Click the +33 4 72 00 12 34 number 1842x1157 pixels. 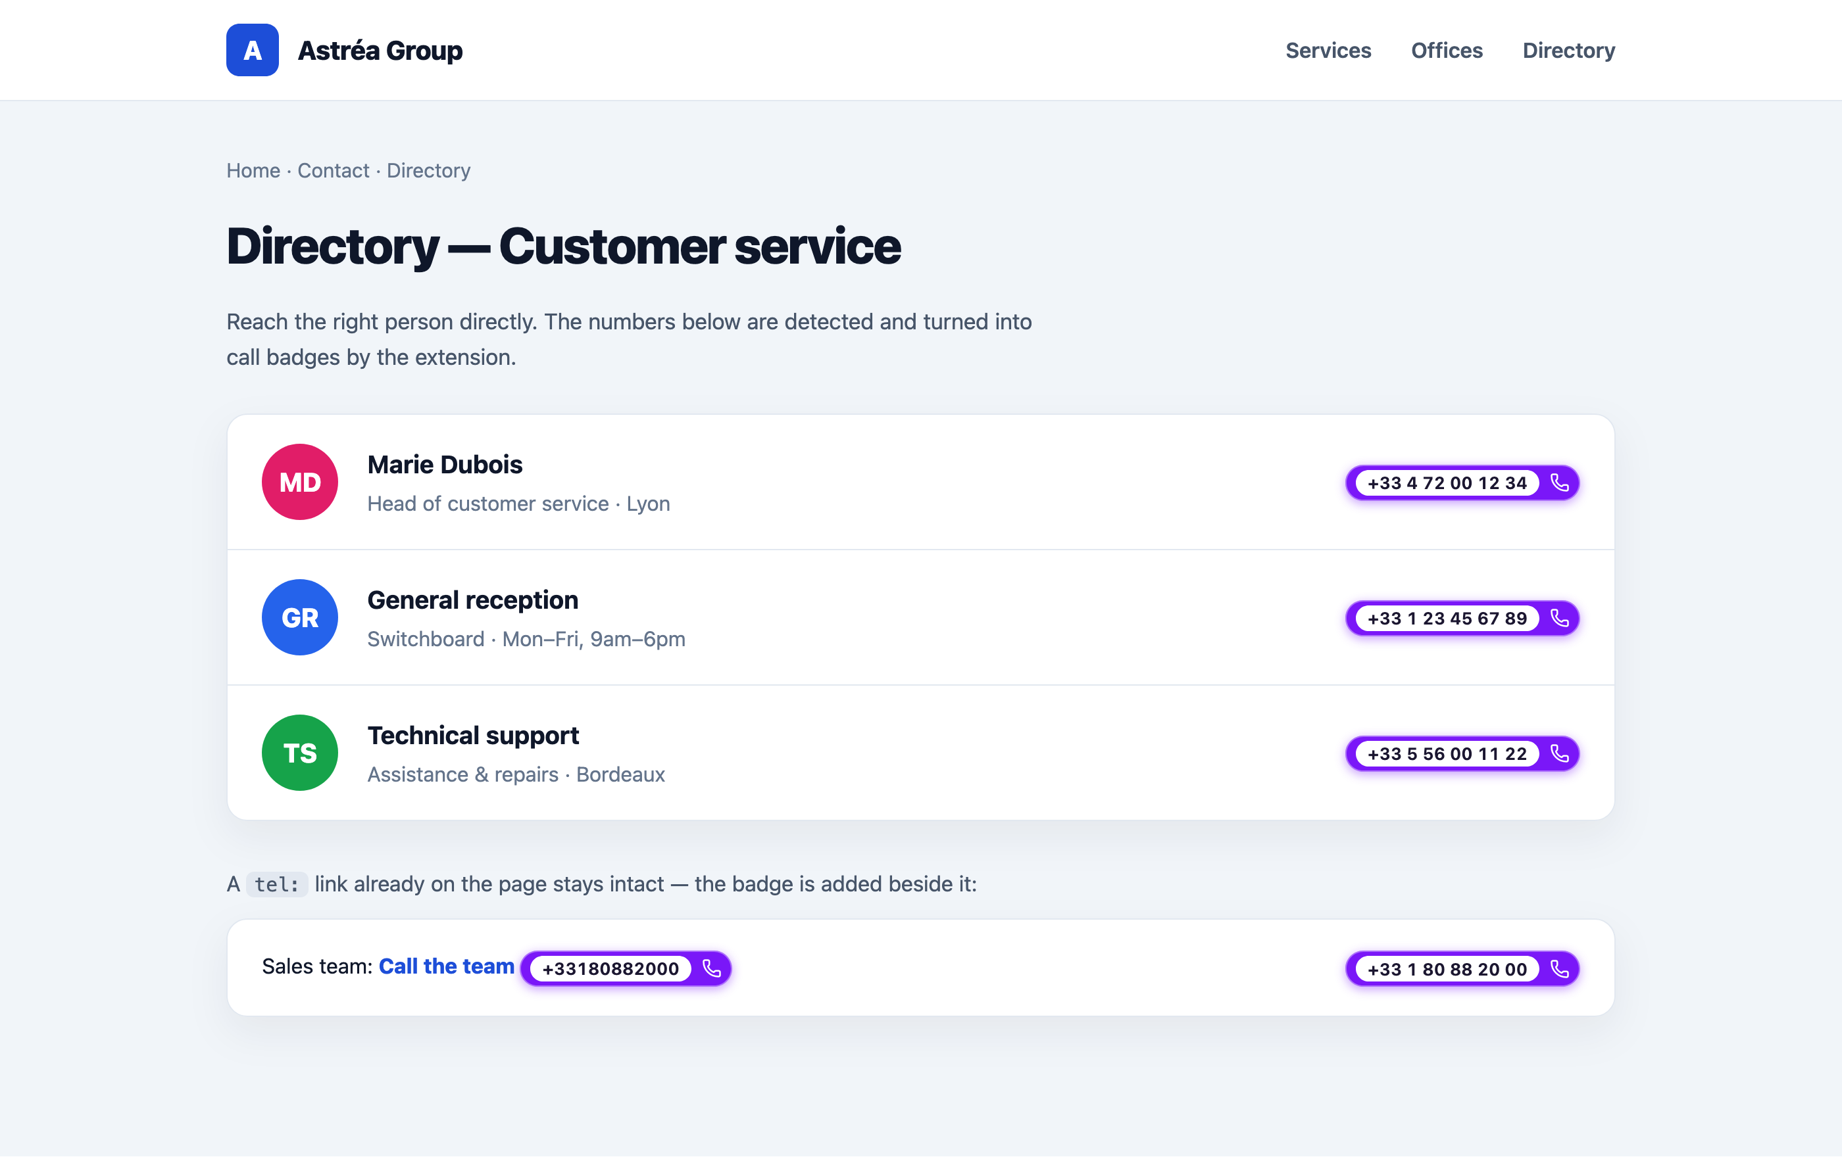pos(1447,483)
